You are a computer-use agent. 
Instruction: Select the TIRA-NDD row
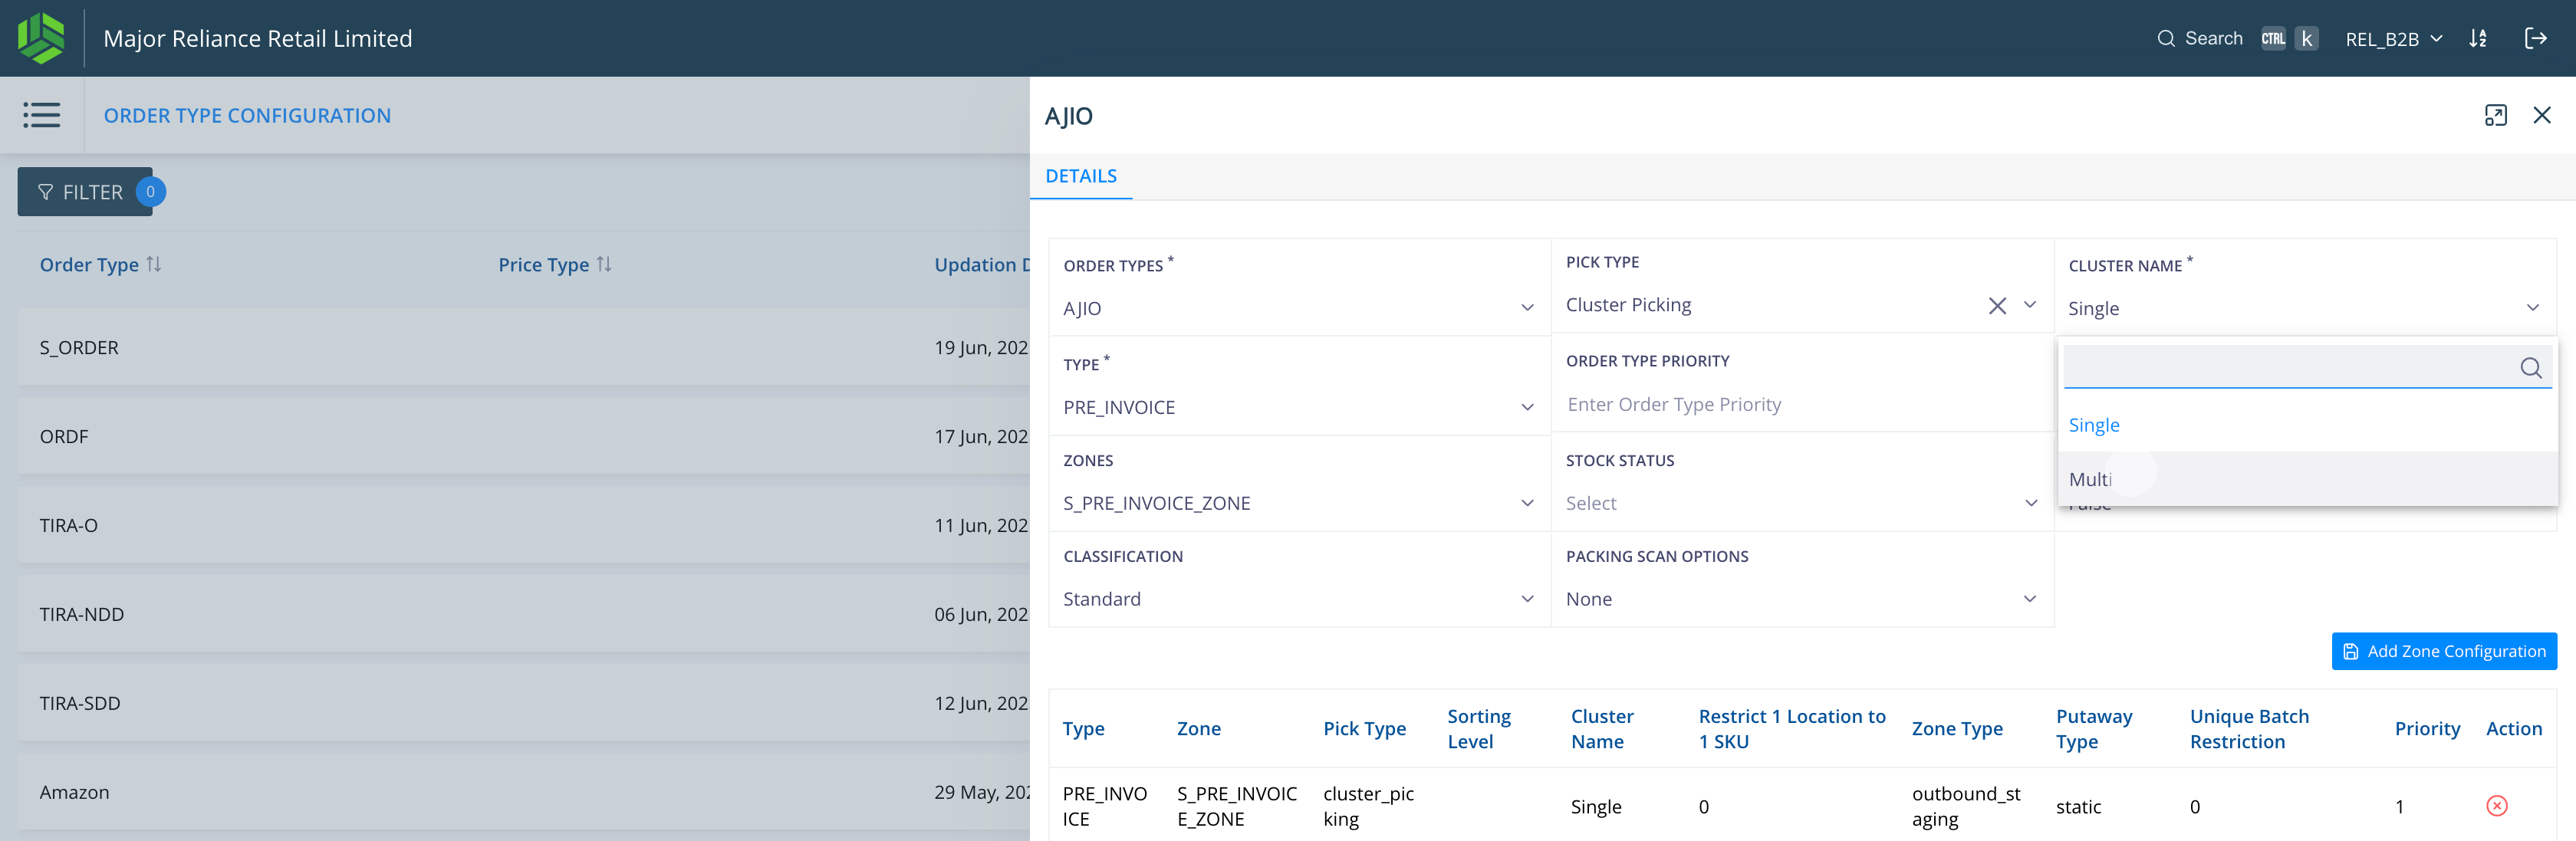(523, 614)
